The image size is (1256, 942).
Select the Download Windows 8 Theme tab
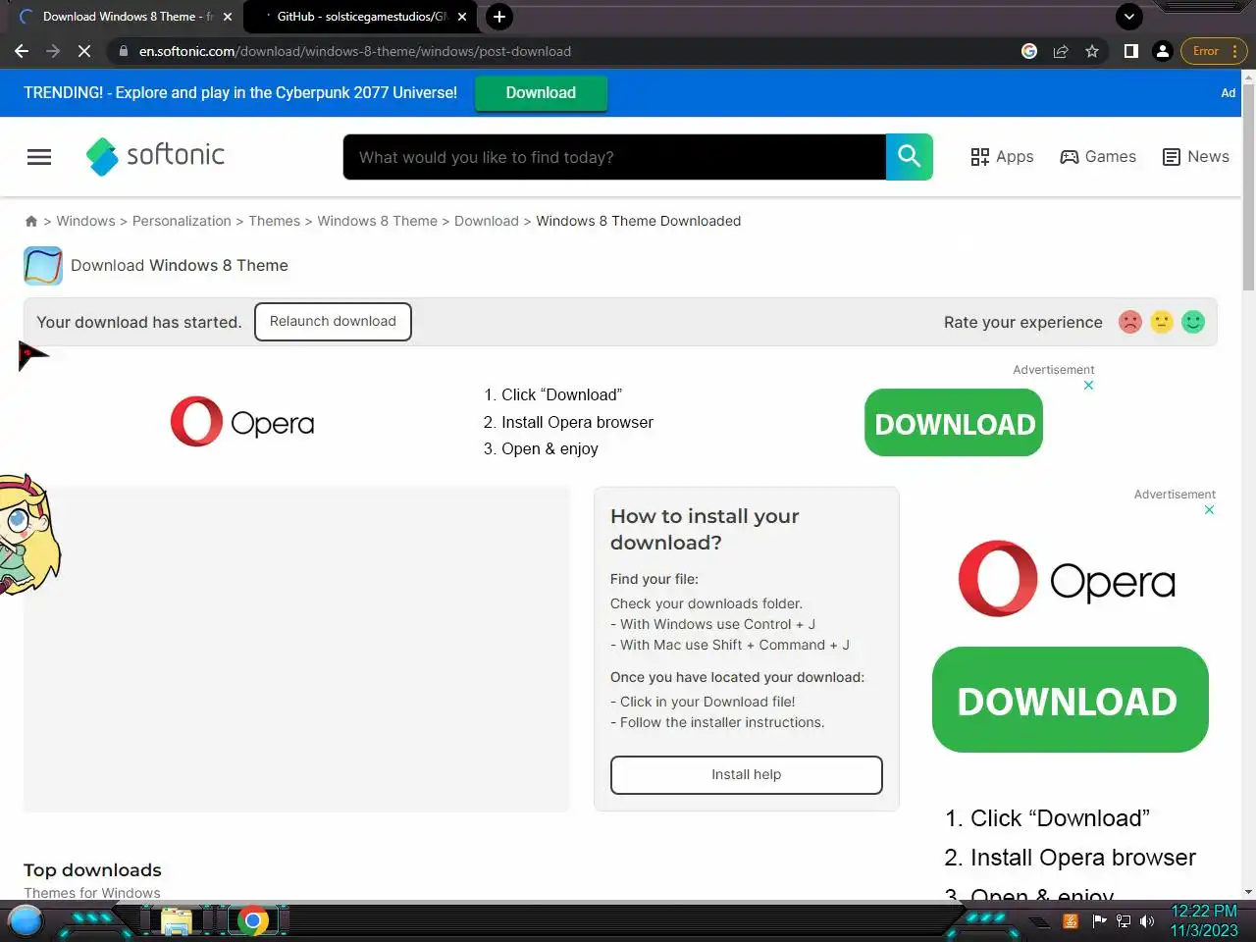[x=125, y=17]
